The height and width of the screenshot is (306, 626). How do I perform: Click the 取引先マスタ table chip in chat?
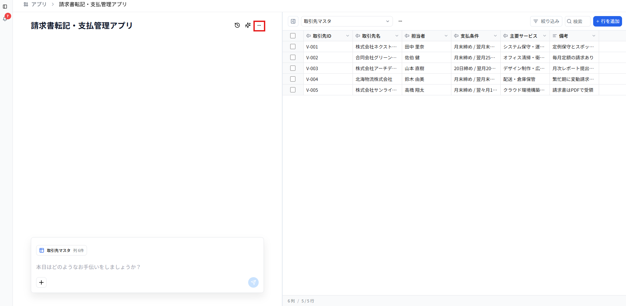(x=61, y=250)
